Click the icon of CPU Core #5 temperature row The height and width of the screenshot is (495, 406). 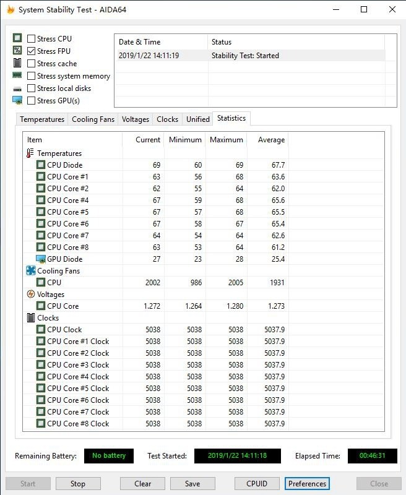point(41,212)
